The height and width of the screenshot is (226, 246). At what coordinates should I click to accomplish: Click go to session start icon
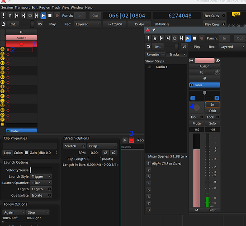click(17, 15)
